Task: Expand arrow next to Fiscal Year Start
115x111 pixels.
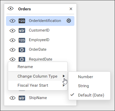Action: coord(64,85)
